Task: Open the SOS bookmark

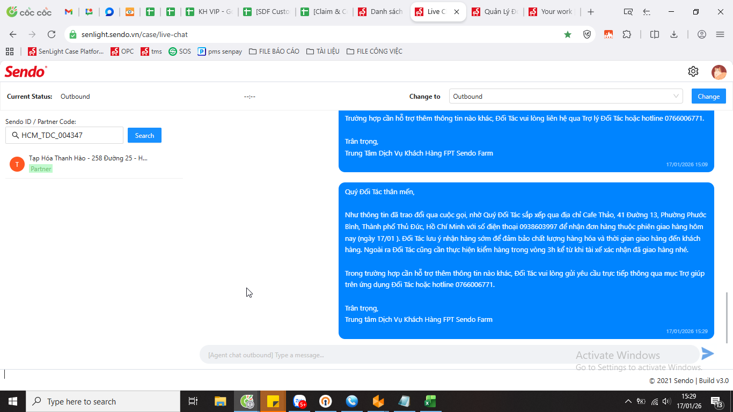Action: (180, 51)
